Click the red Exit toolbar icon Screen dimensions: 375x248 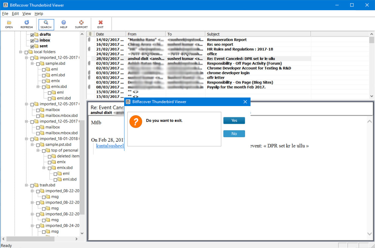coord(100,22)
